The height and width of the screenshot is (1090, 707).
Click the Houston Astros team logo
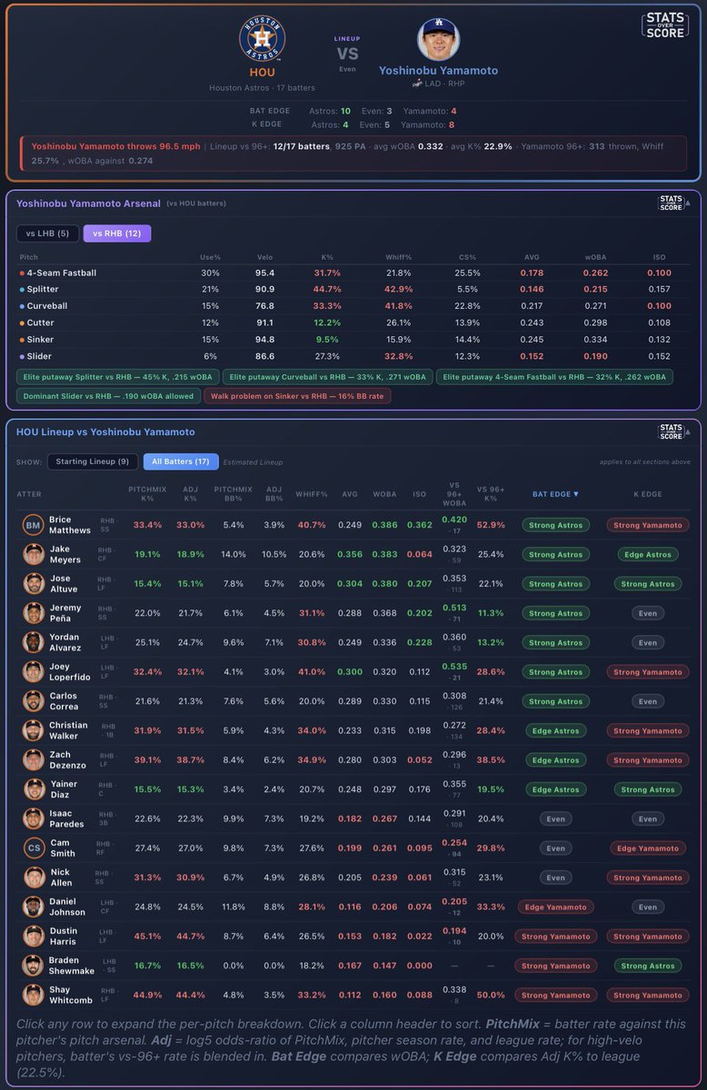262,39
